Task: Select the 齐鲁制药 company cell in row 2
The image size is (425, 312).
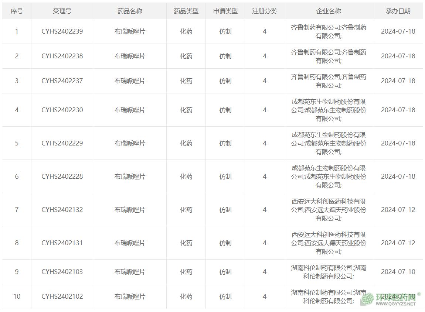Action: pyautogui.click(x=329, y=56)
